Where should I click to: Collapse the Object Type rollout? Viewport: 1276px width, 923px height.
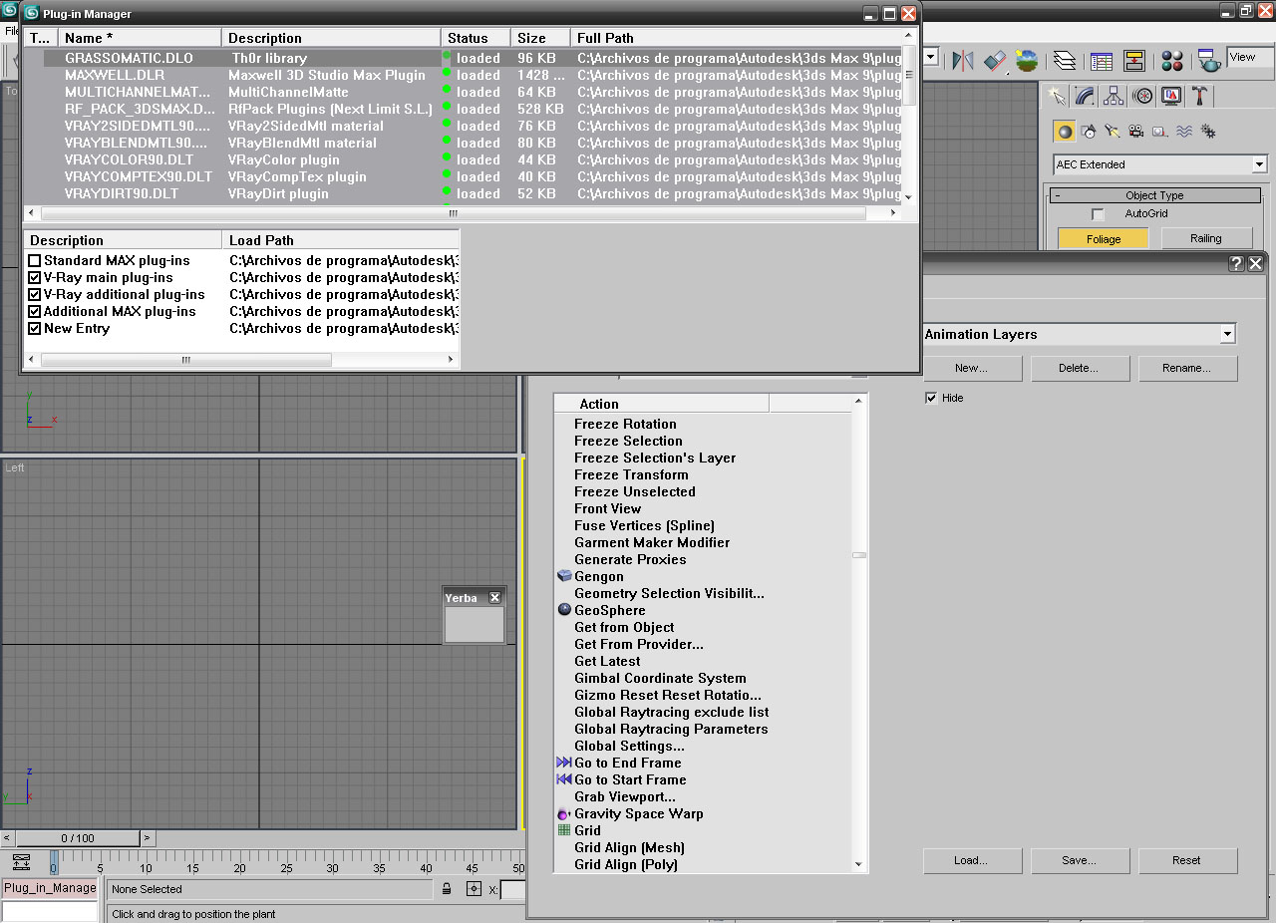(1153, 195)
